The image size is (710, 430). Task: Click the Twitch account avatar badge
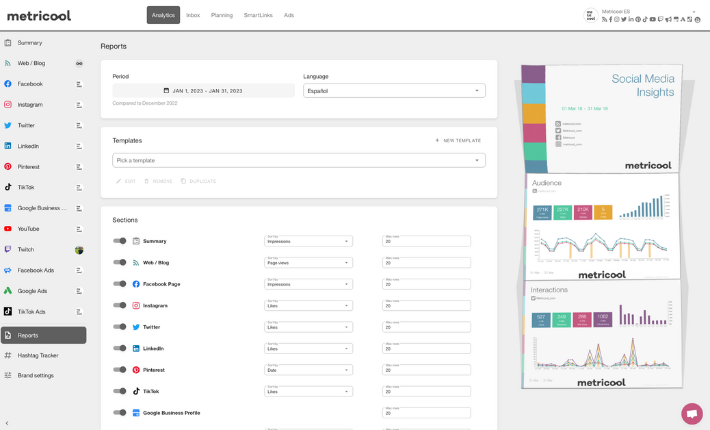click(79, 250)
